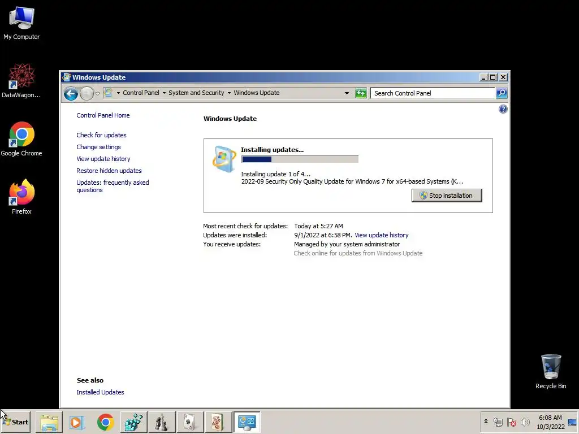Open Action Center flag tray icon
This screenshot has width=579, height=434.
point(511,422)
